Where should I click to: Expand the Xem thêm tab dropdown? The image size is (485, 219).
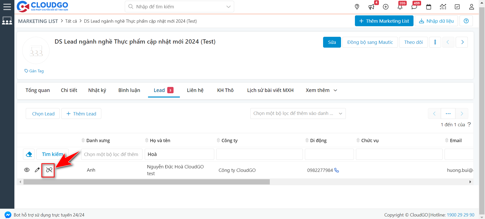click(x=321, y=90)
